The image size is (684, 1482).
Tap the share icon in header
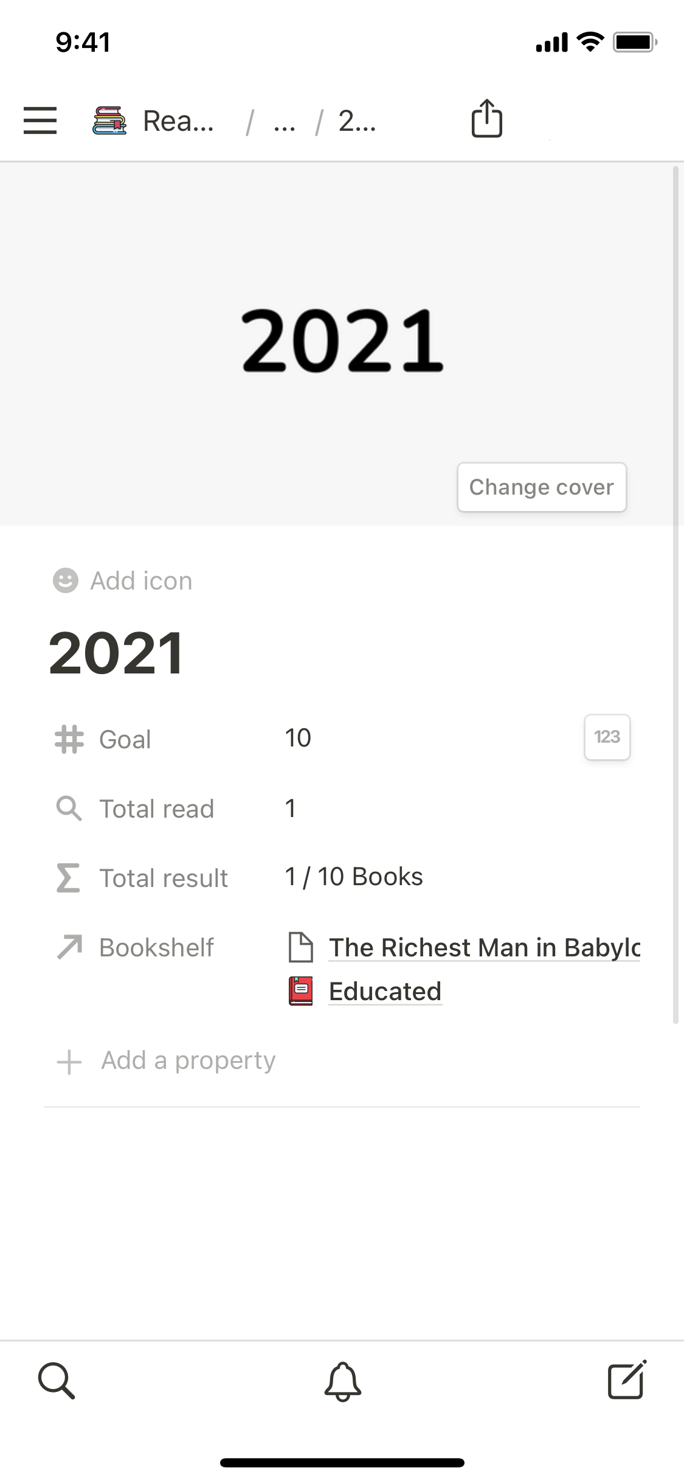pyautogui.click(x=486, y=118)
